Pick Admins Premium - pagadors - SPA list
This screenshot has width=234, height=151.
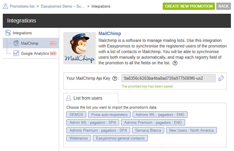(x=98, y=130)
